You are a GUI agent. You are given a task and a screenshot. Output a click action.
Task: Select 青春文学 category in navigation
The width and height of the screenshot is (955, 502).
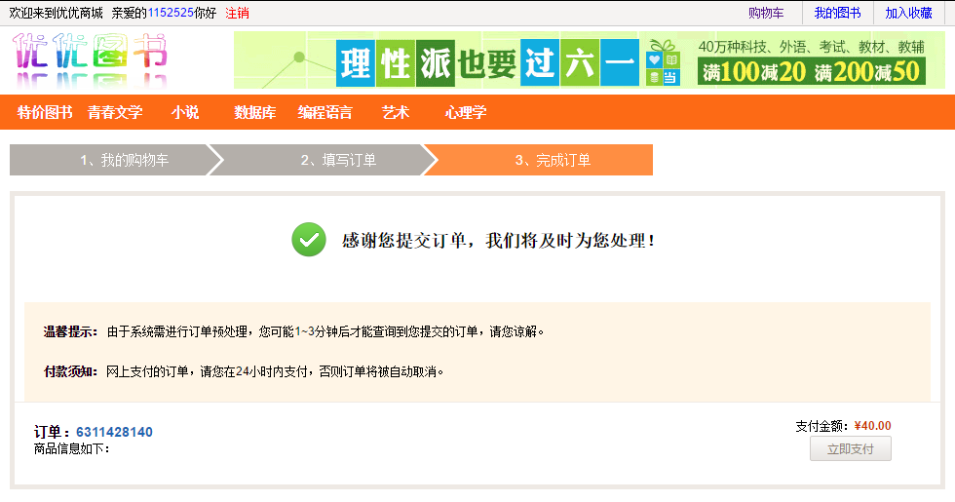coord(115,112)
